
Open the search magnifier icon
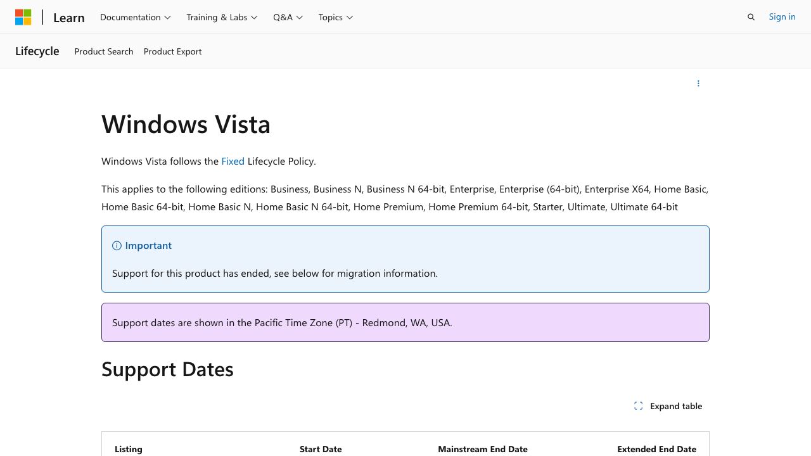(751, 17)
